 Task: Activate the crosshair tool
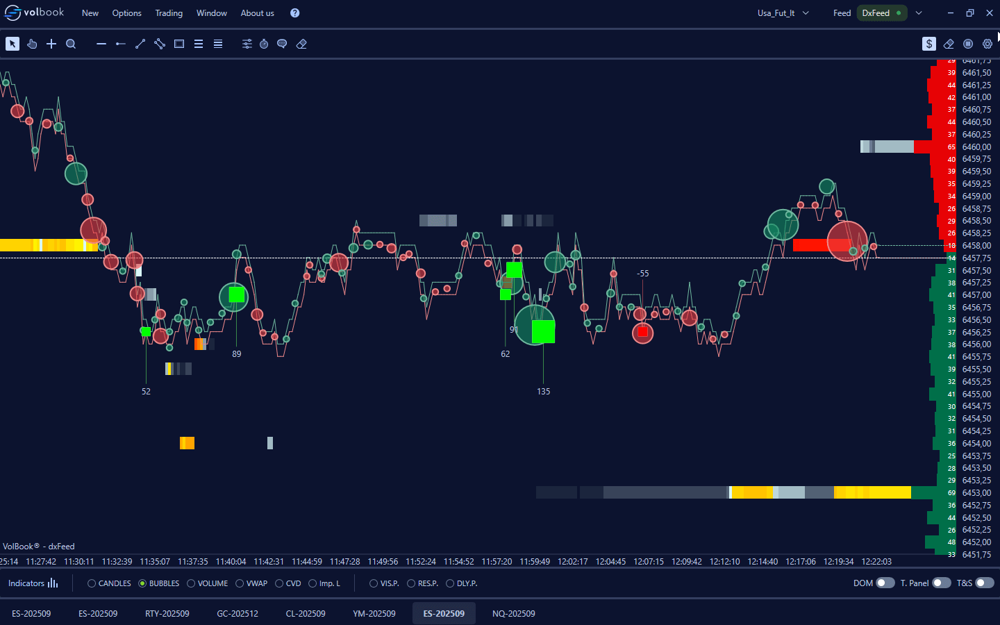click(51, 44)
